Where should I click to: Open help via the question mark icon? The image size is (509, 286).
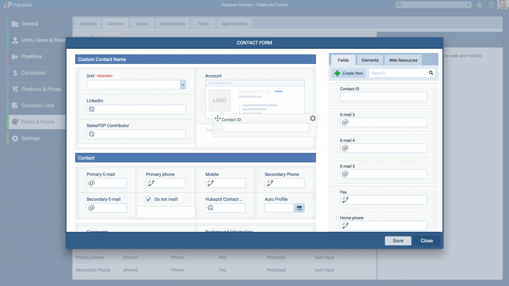point(491,5)
